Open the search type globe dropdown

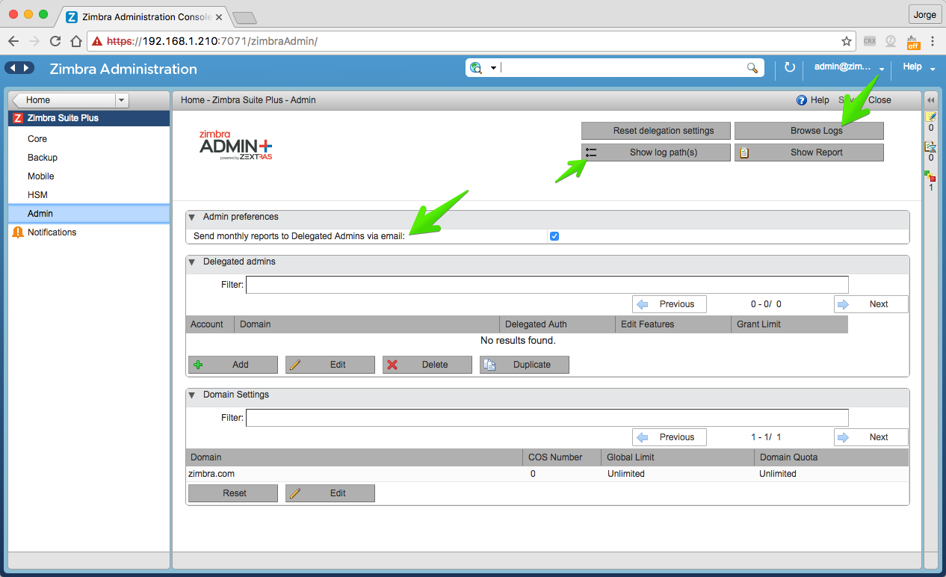[x=483, y=68]
